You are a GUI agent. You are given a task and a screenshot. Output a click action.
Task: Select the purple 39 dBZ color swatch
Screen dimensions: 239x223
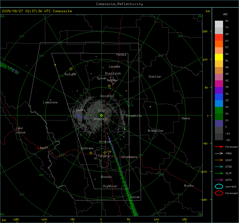point(219,90)
